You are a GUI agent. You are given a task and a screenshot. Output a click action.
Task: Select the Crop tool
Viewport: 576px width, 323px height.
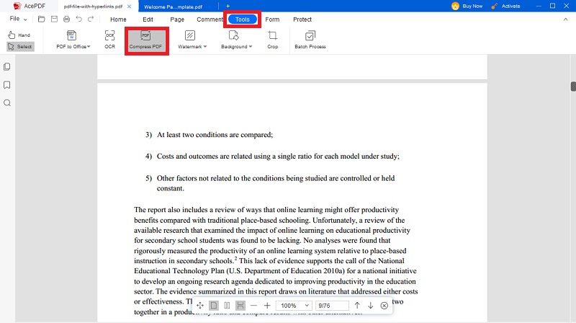pos(273,40)
